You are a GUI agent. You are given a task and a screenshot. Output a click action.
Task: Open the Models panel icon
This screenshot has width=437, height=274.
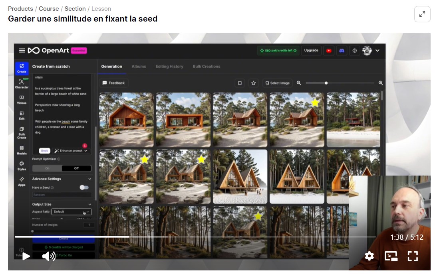tap(22, 150)
